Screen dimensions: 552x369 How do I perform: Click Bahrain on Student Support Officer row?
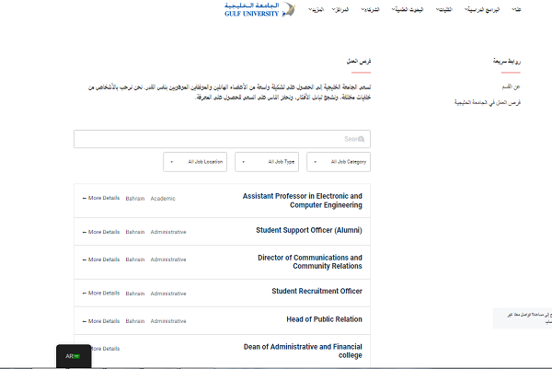point(135,232)
